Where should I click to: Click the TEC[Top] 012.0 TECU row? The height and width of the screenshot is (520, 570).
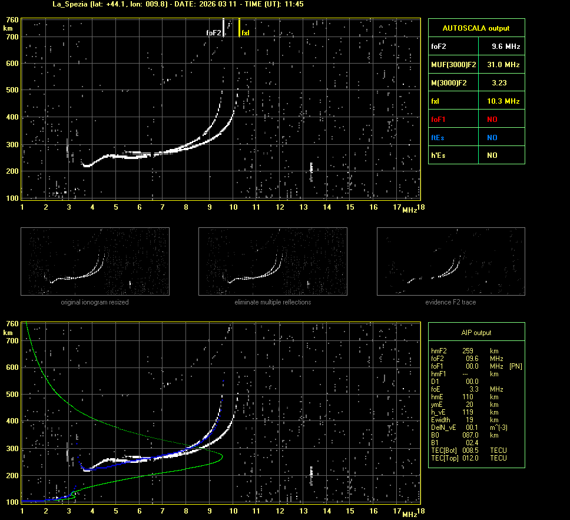(469, 458)
